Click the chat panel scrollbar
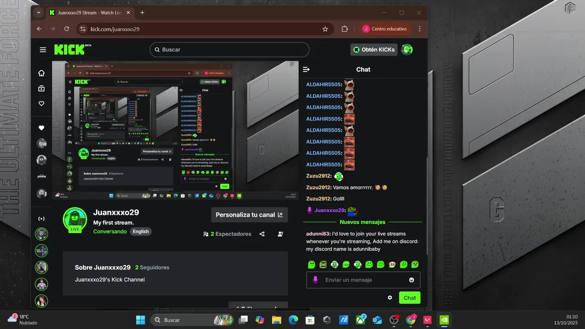Viewport: 585px width, 329px height. [x=427, y=206]
